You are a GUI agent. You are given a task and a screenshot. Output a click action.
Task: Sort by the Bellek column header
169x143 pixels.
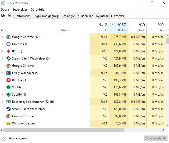(x=118, y=28)
